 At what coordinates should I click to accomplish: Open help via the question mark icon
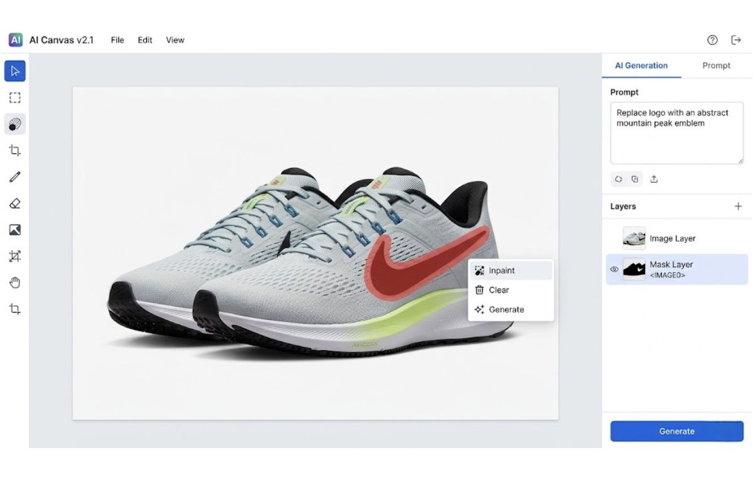(x=712, y=40)
